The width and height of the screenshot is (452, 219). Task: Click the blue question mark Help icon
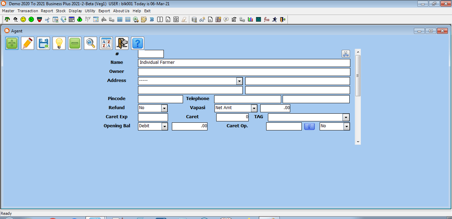coord(138,44)
